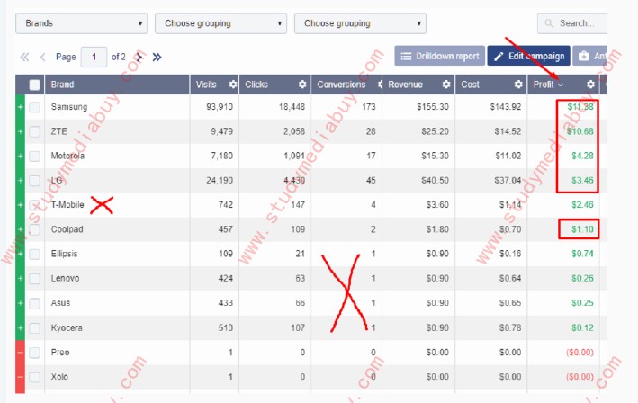Screen dimensions: 638x403
Task: Click Lenovo cost value $0.64
Action: pyautogui.click(x=510, y=279)
